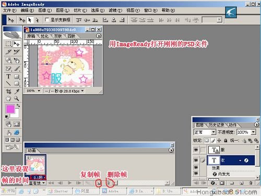Open opacity 100% dropdown arrow
Image resolution: width=261 pixels, height=196 pixels.
tap(253, 132)
